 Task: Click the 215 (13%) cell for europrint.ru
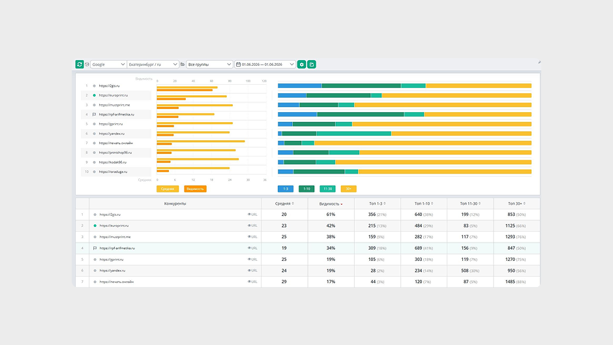378,226
